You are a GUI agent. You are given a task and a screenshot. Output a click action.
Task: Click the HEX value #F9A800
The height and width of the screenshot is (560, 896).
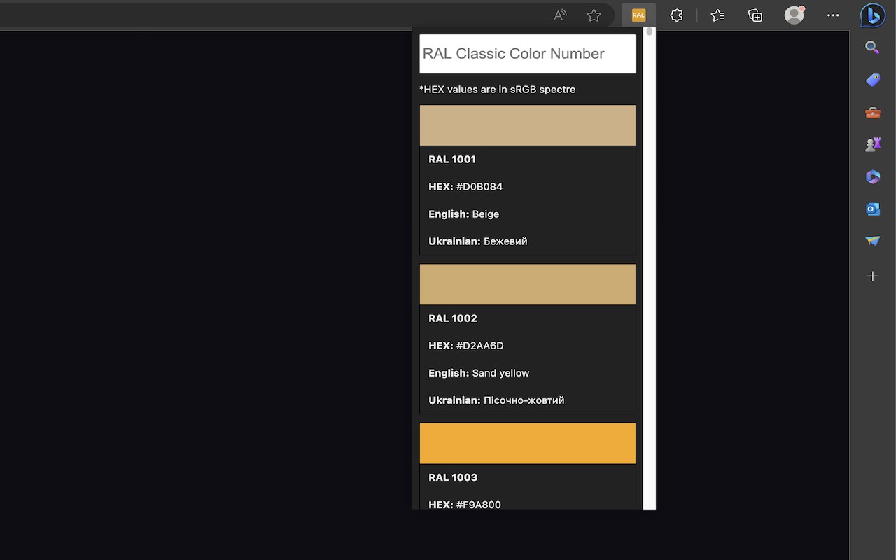(x=479, y=505)
